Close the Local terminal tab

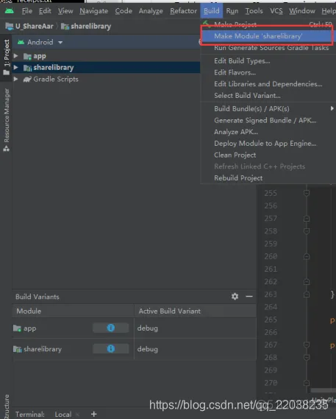(x=77, y=415)
